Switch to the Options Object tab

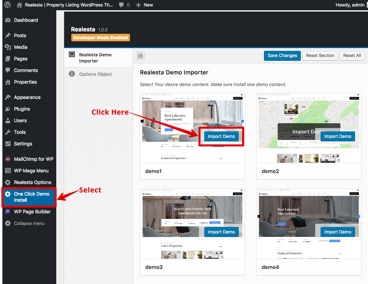pyautogui.click(x=98, y=74)
